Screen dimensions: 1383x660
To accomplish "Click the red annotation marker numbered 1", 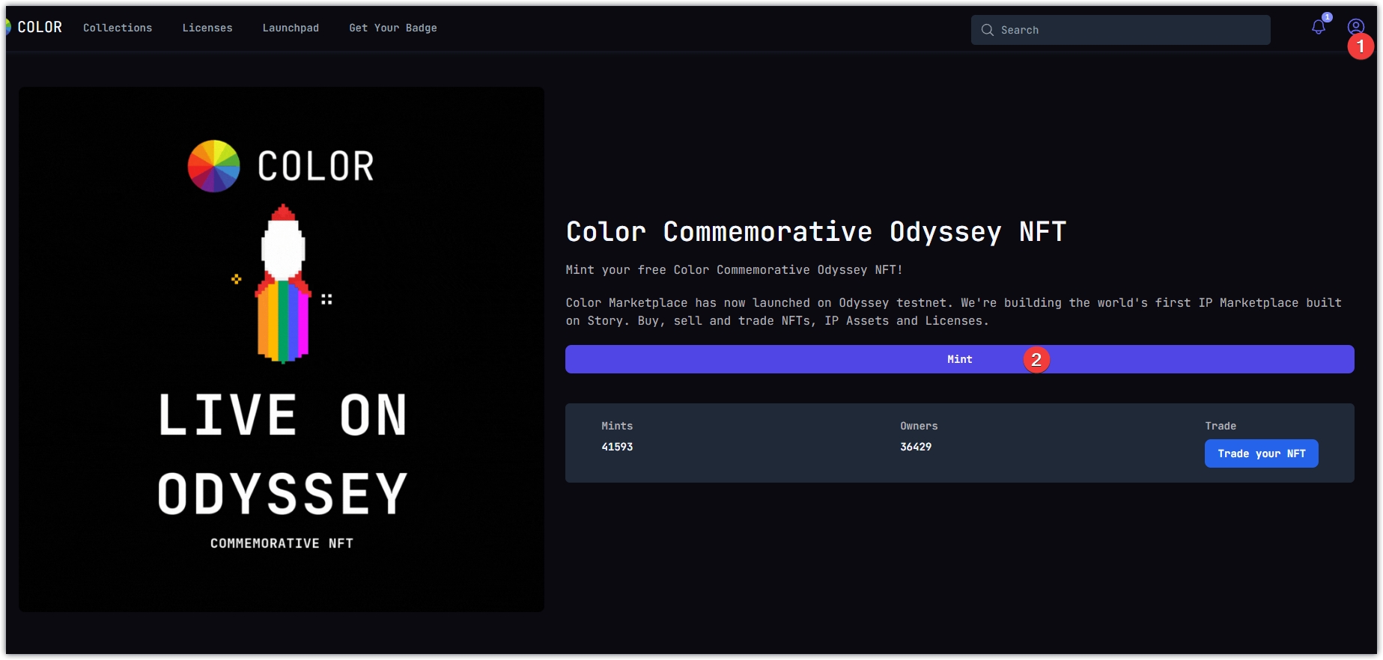I will click(1360, 46).
